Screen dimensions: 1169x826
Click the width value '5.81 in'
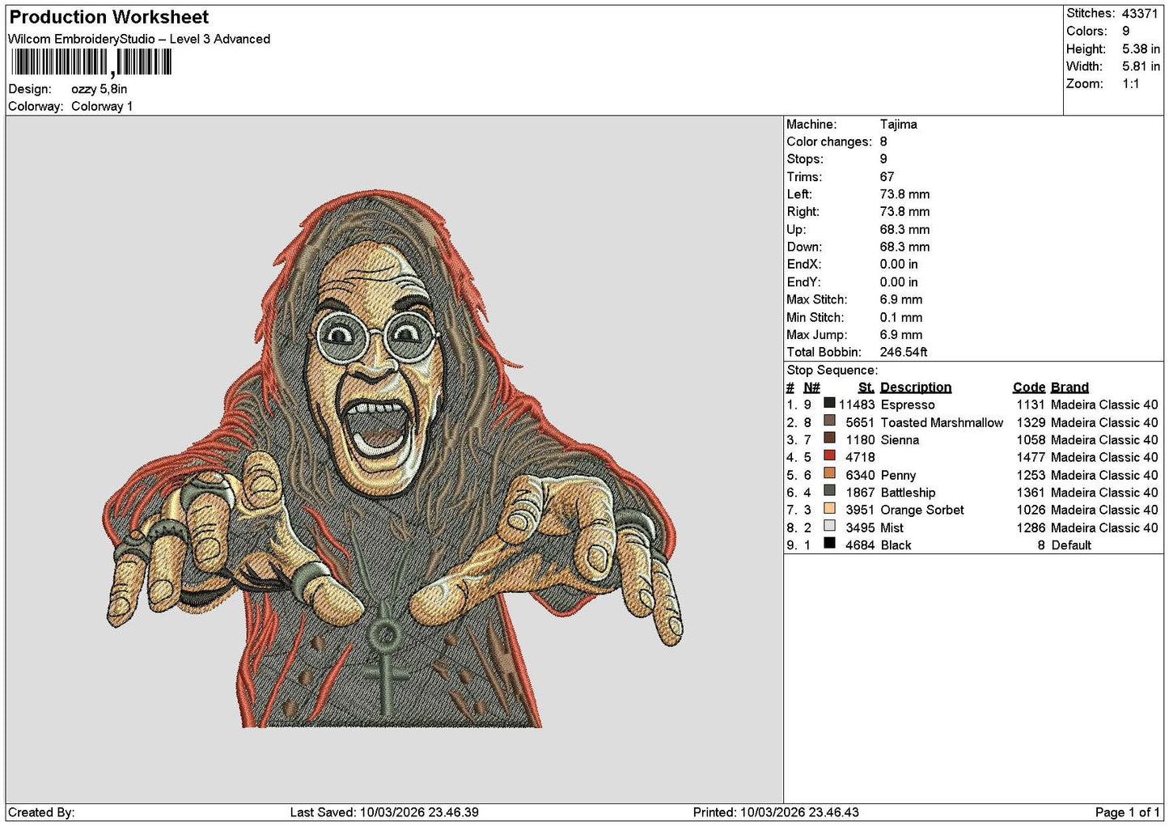1141,66
